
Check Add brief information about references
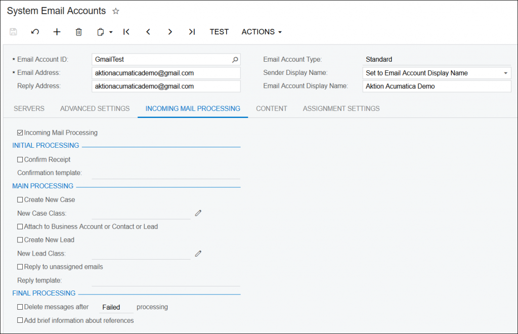pos(20,320)
